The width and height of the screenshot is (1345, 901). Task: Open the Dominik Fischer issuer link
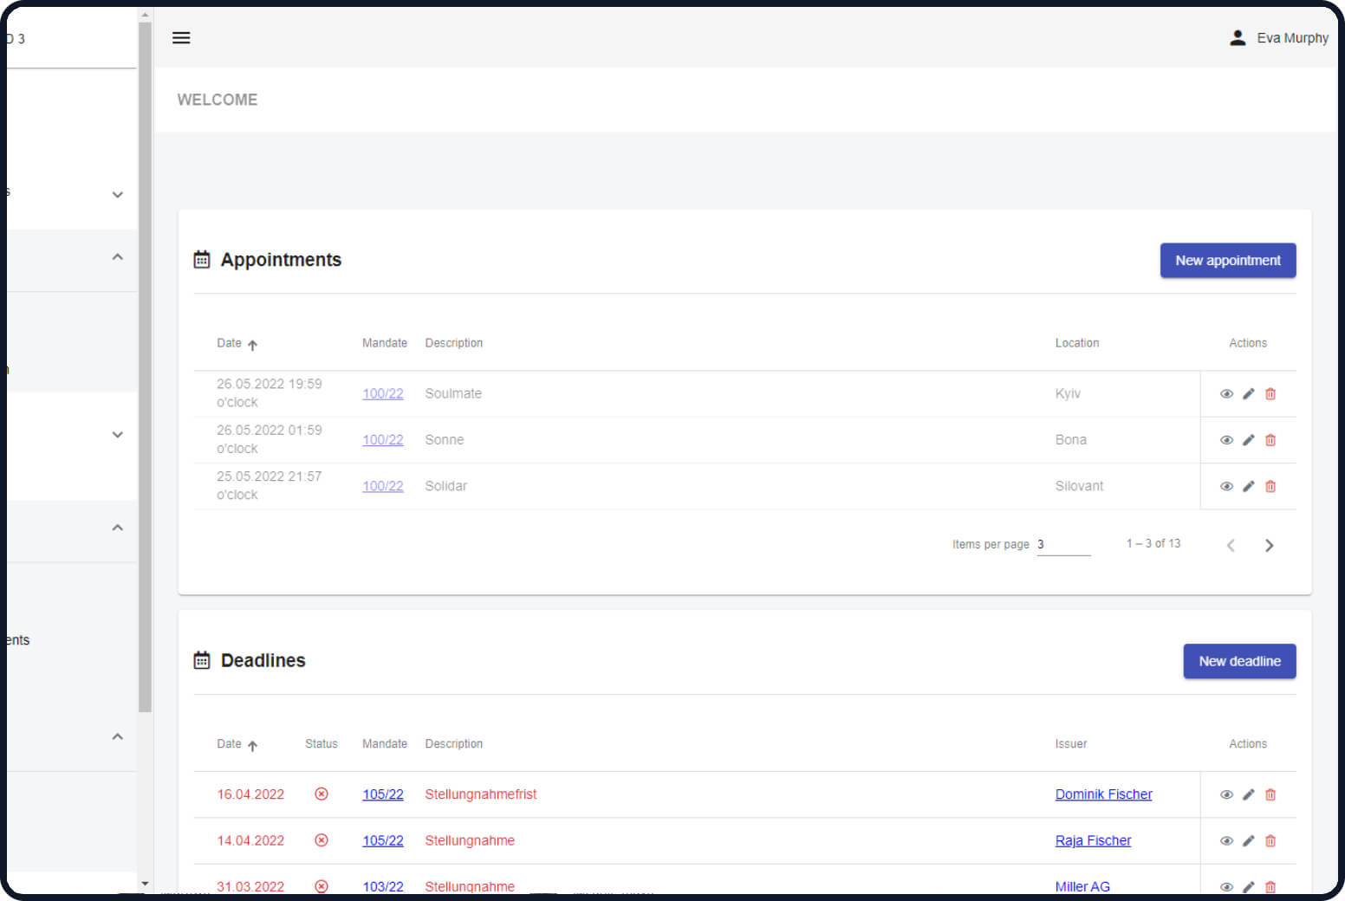point(1103,794)
